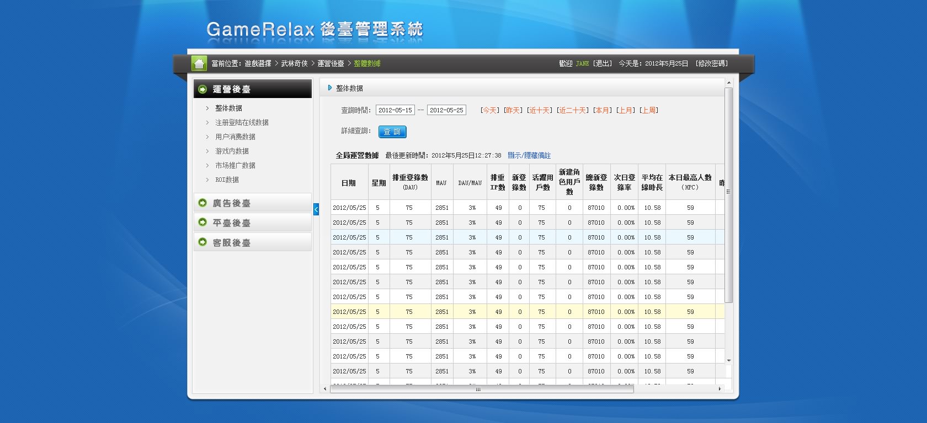Screen dimensions: 927x423
Task: Click the start date field 2012-05-15
Action: (x=395, y=110)
